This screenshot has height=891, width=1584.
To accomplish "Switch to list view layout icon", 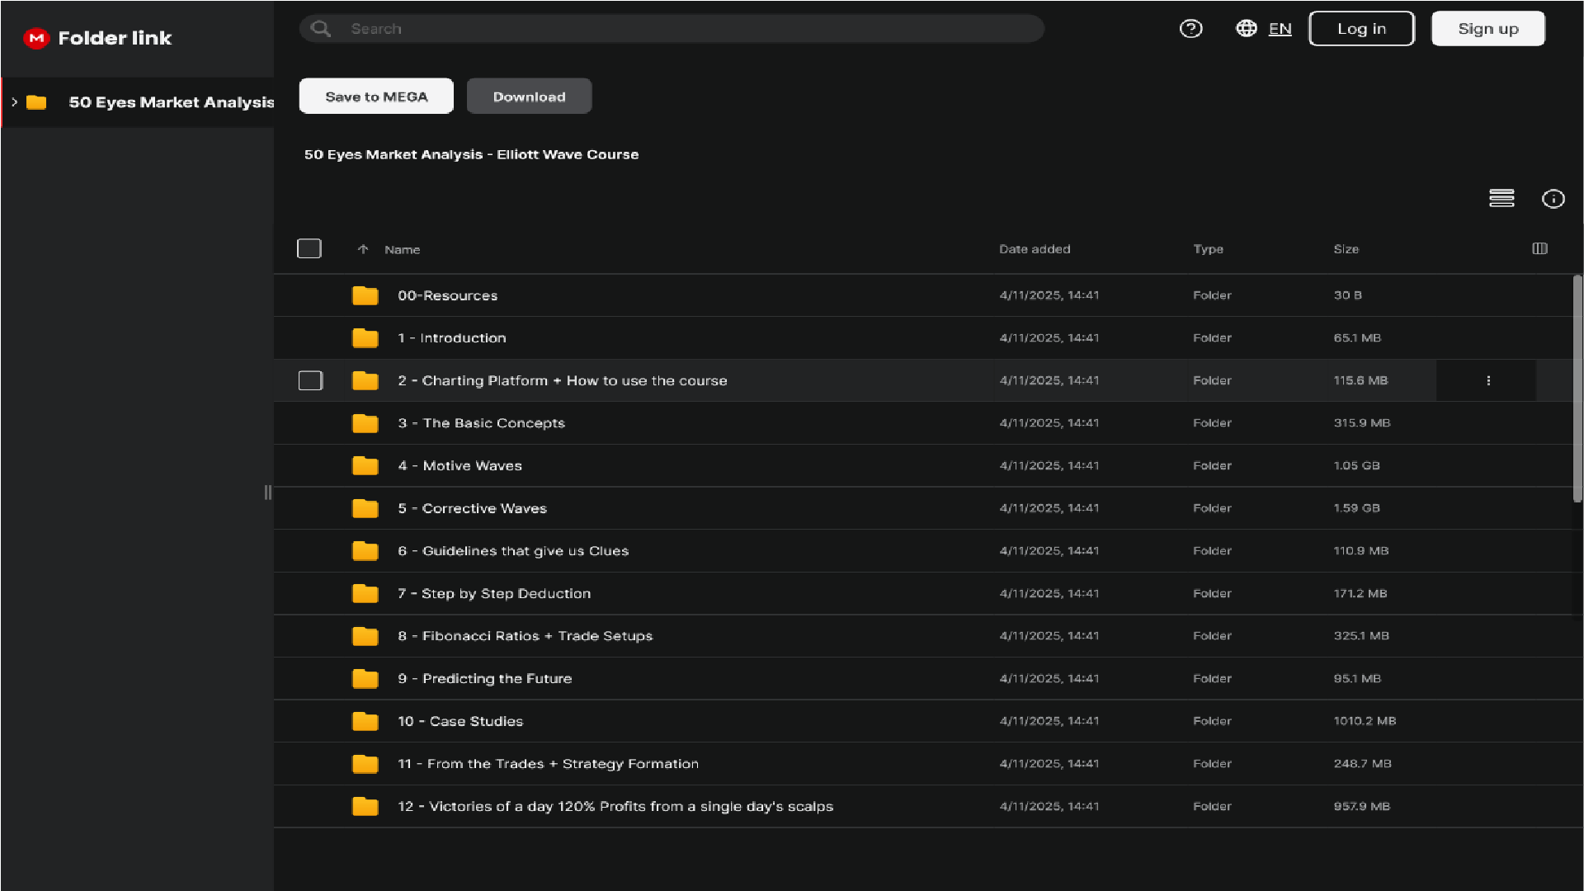I will tap(1501, 199).
